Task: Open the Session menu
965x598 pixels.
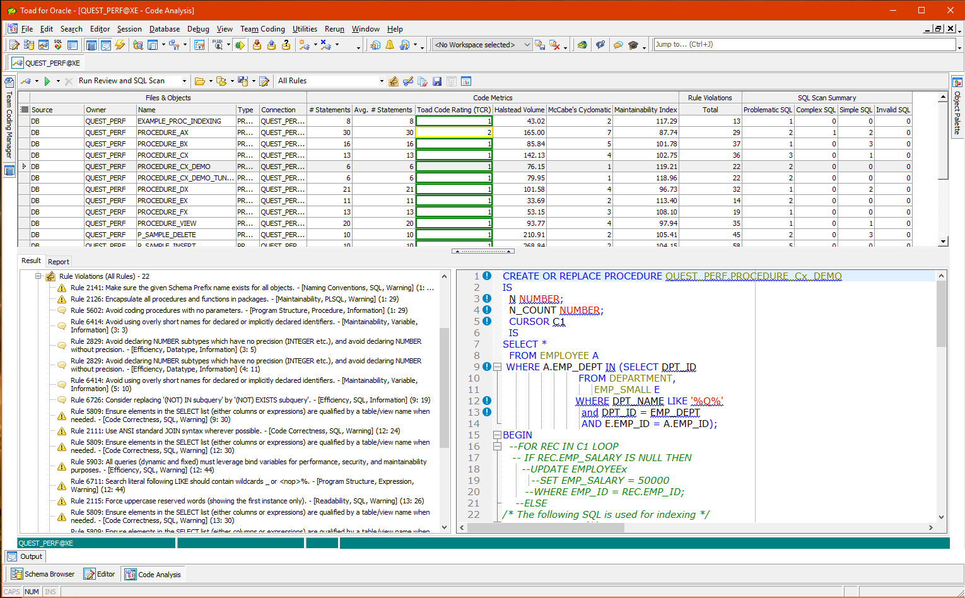Action: [129, 29]
